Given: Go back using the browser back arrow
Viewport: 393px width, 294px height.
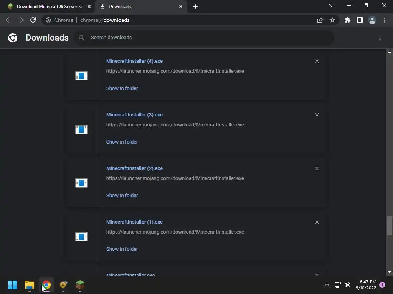Looking at the screenshot, I should (x=8, y=20).
